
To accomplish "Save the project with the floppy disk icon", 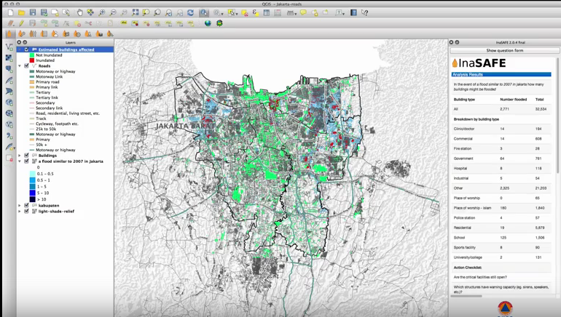I will tap(33, 13).
